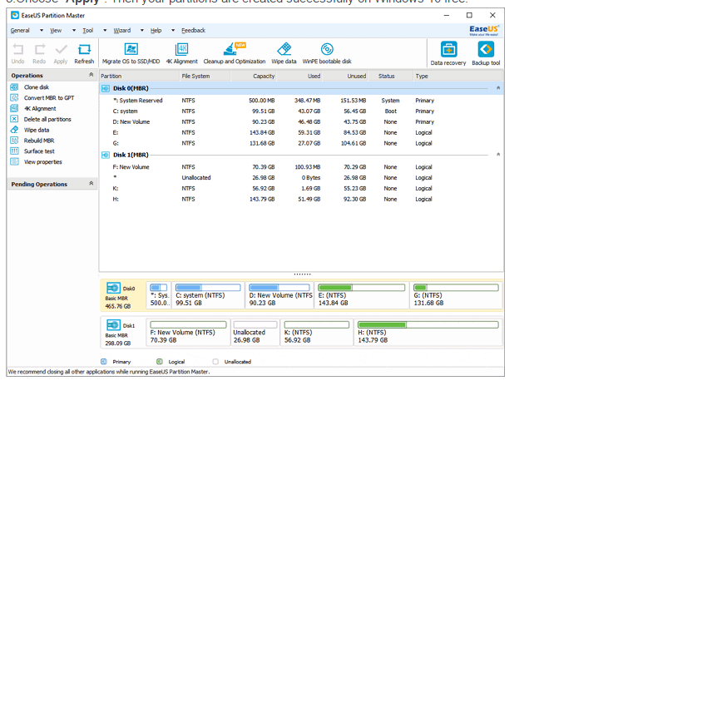Click the Unallocated 26.98 GB block

pyautogui.click(x=255, y=333)
